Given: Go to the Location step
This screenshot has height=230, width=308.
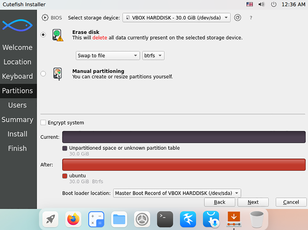Looking at the screenshot, I should pos(17,62).
